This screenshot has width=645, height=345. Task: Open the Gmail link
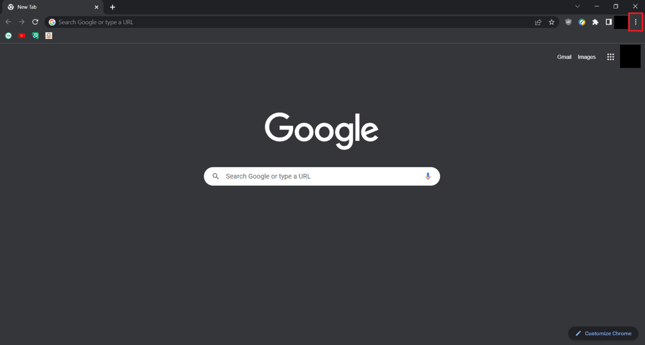pyautogui.click(x=564, y=57)
